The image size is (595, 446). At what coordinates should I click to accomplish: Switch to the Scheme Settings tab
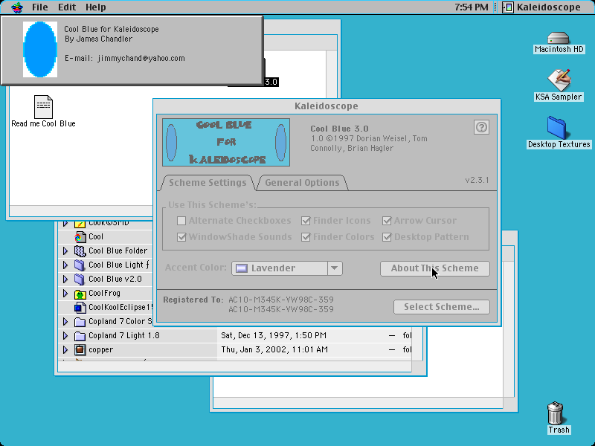point(208,183)
